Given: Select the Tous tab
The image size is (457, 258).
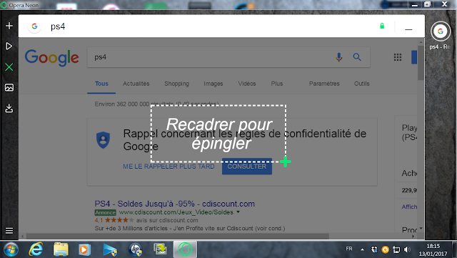Looking at the screenshot, I should 101,84.
